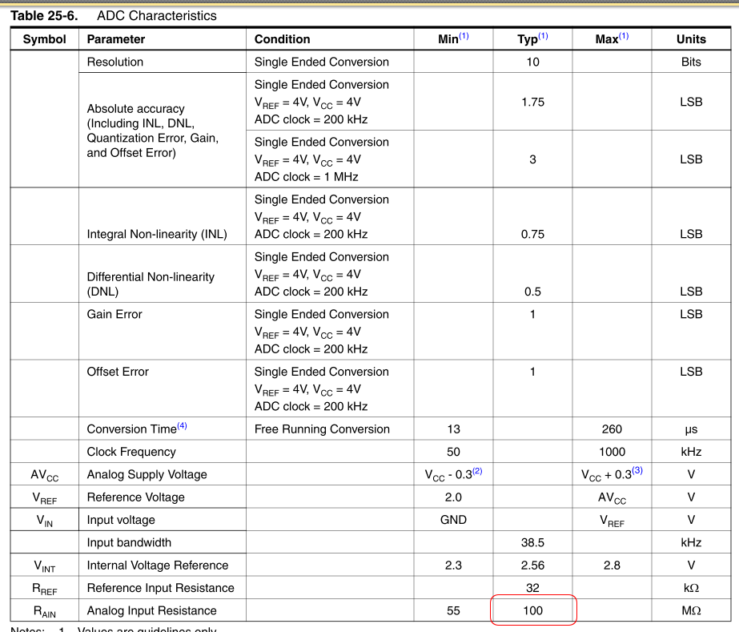Viewport: 739px width, 632px height.
Task: Click footnote 2 link after VCC - 0.3
Action: point(477,472)
